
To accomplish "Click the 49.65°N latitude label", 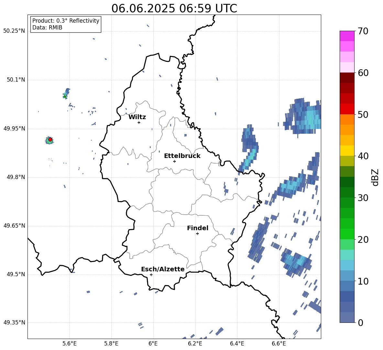I will coord(14,226).
